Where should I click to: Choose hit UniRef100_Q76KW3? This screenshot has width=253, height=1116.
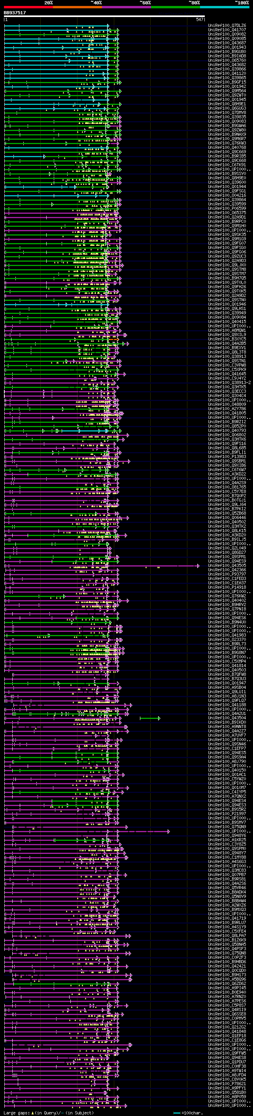(x=227, y=143)
